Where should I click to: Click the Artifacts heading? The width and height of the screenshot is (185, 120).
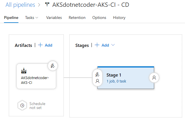point(23,45)
